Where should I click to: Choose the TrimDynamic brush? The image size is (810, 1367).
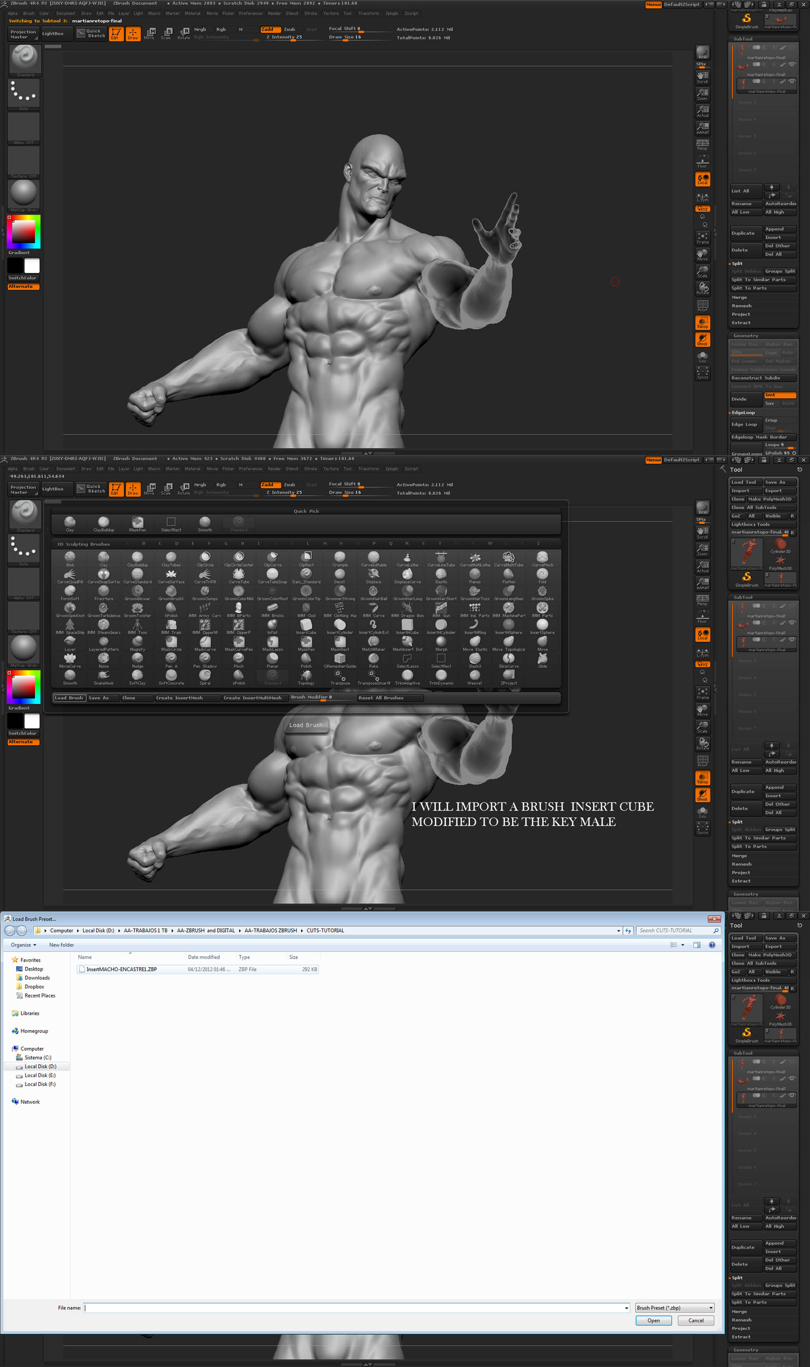tap(441, 677)
